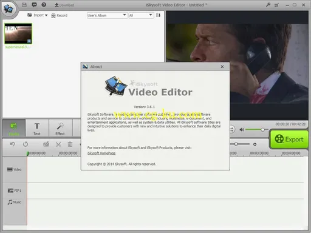
Task: Open the User's Album dropdown
Action: 107,15
